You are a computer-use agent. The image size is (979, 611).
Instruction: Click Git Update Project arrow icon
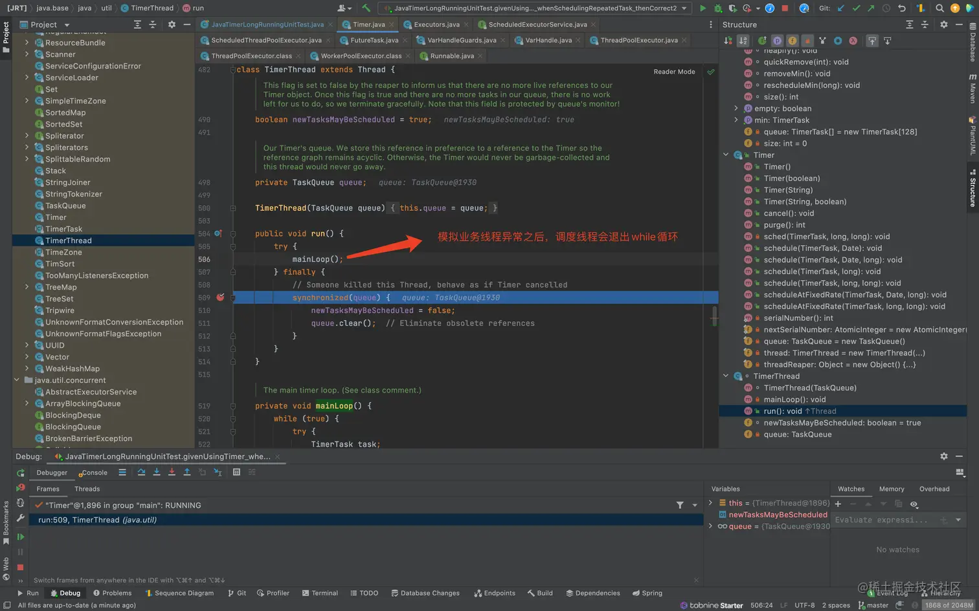click(840, 8)
